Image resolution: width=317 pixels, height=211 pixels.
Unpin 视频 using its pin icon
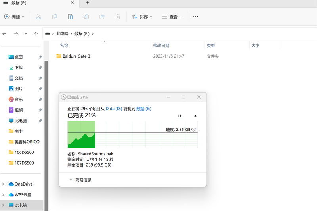pos(40,110)
